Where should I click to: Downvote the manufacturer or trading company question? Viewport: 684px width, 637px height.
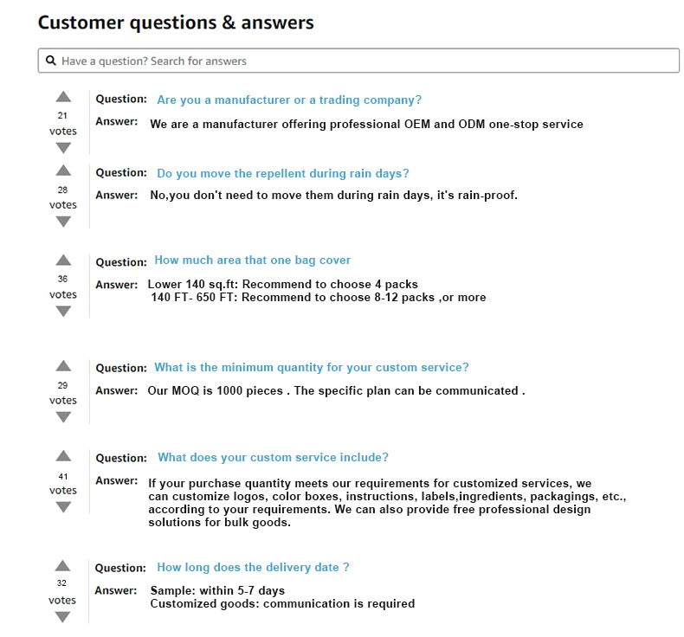click(63, 148)
